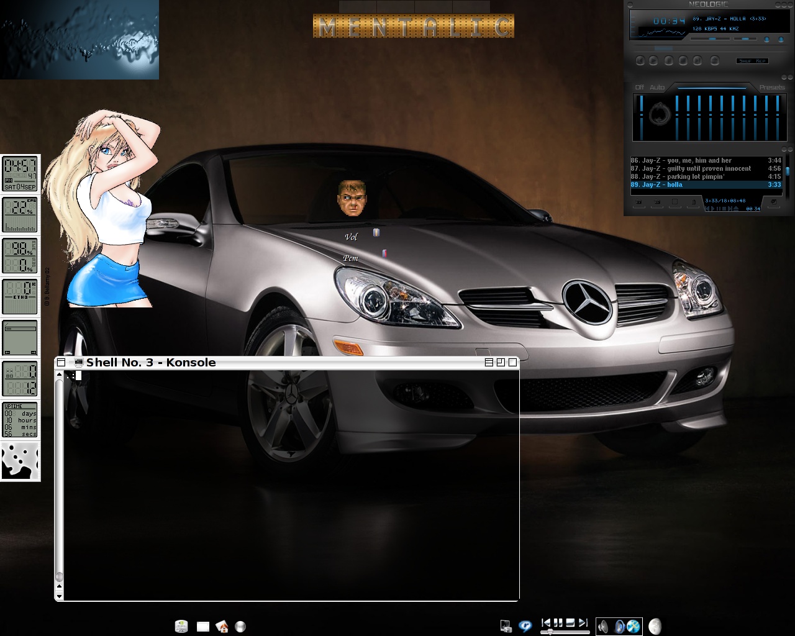This screenshot has height=636, width=795.
Task: Select track 87 guilty until proven innocent
Action: click(x=707, y=168)
